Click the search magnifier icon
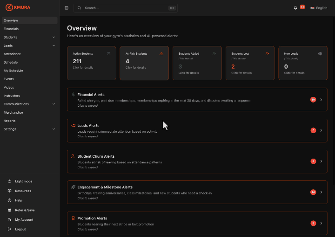335x237 pixels. point(79,8)
